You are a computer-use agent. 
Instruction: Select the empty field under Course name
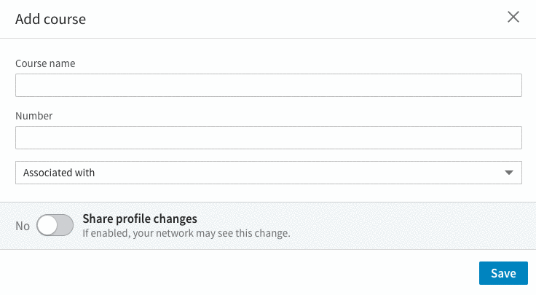268,85
